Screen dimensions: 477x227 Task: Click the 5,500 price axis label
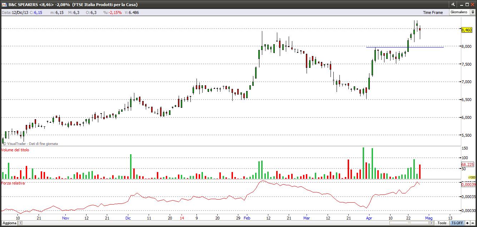(467, 135)
